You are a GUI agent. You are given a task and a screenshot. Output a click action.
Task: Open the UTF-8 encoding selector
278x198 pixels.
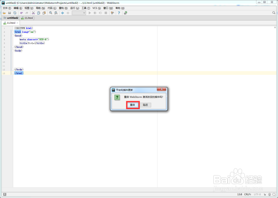click(257, 194)
